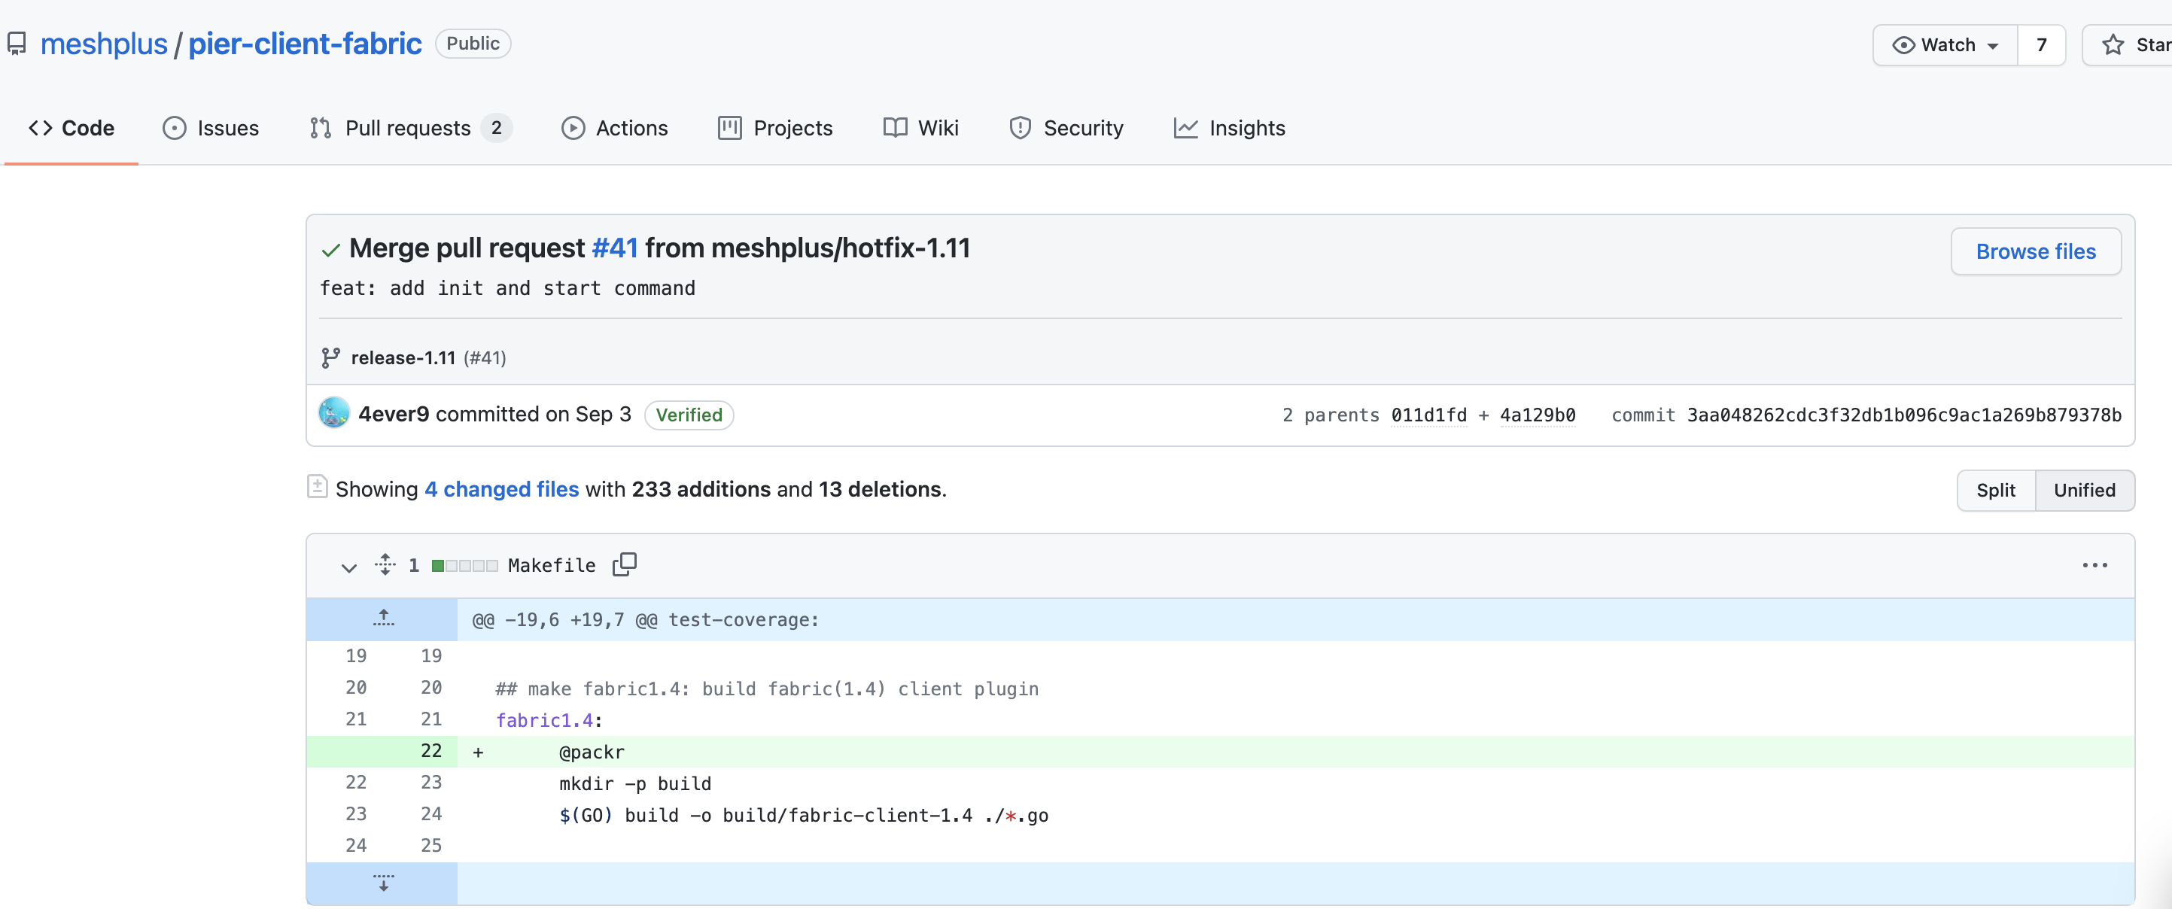Open the Makefile three-dot options menu
This screenshot has width=2172, height=909.
tap(2094, 565)
